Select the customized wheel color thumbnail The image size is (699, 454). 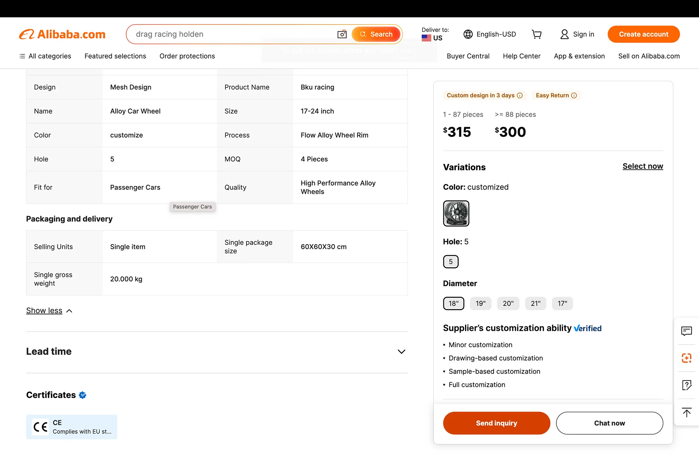(x=456, y=213)
